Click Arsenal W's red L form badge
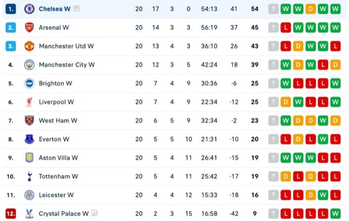The width and height of the screenshot is (349, 221). 286,27
